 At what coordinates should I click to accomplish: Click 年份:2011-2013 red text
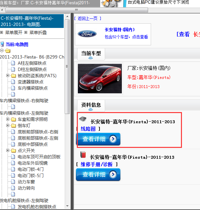pyautogui.click(x=144, y=86)
